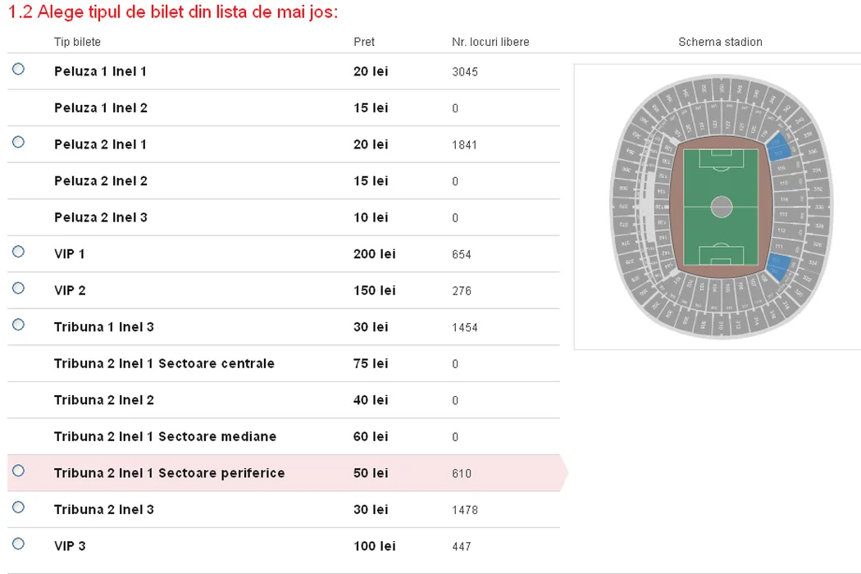
Task: Choose the Peluza 2 Inel 1 ticket option
Action: pyautogui.click(x=18, y=143)
